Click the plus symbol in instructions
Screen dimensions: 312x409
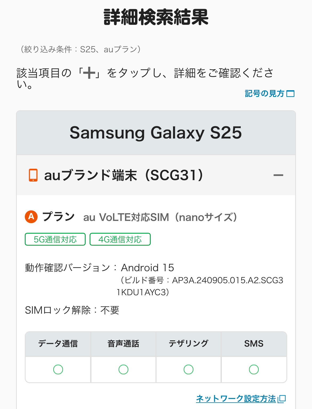[x=89, y=73]
